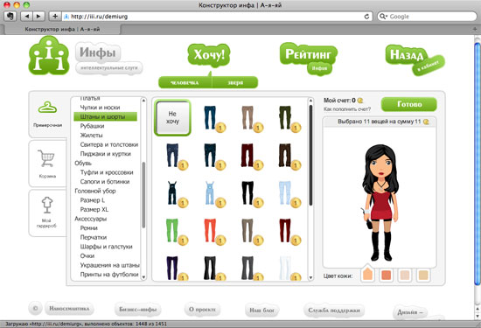Reload the page with the refresh icon
The width and height of the screenshot is (481, 328).
pos(366,17)
